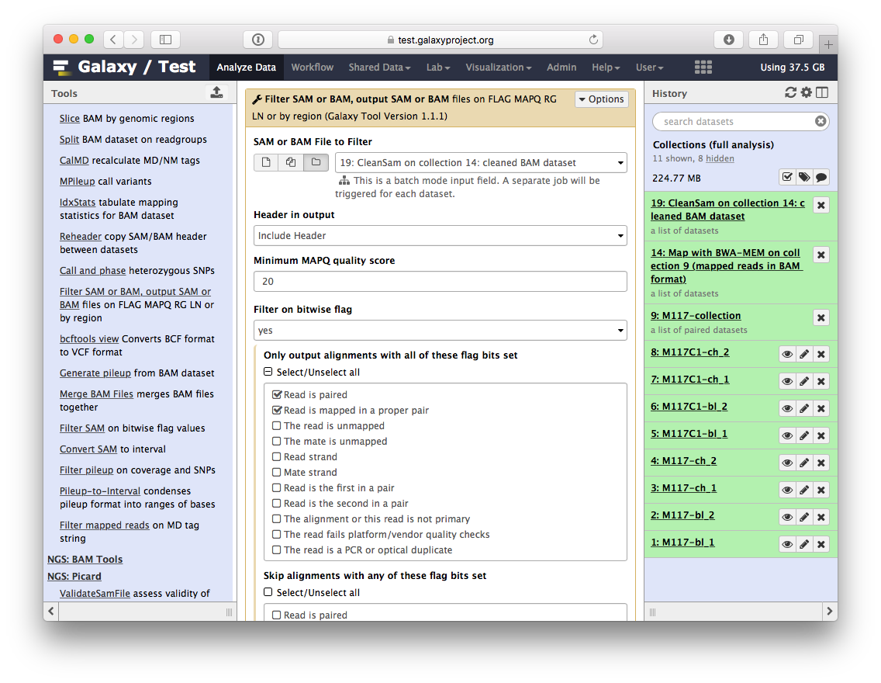Select multiple datasets input mode icon

(x=291, y=162)
